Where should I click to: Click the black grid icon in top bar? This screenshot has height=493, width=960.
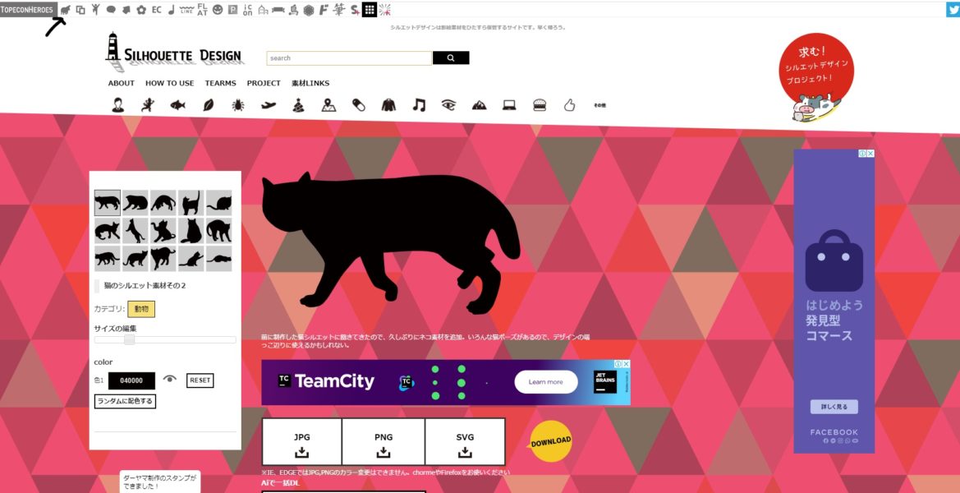(x=370, y=10)
